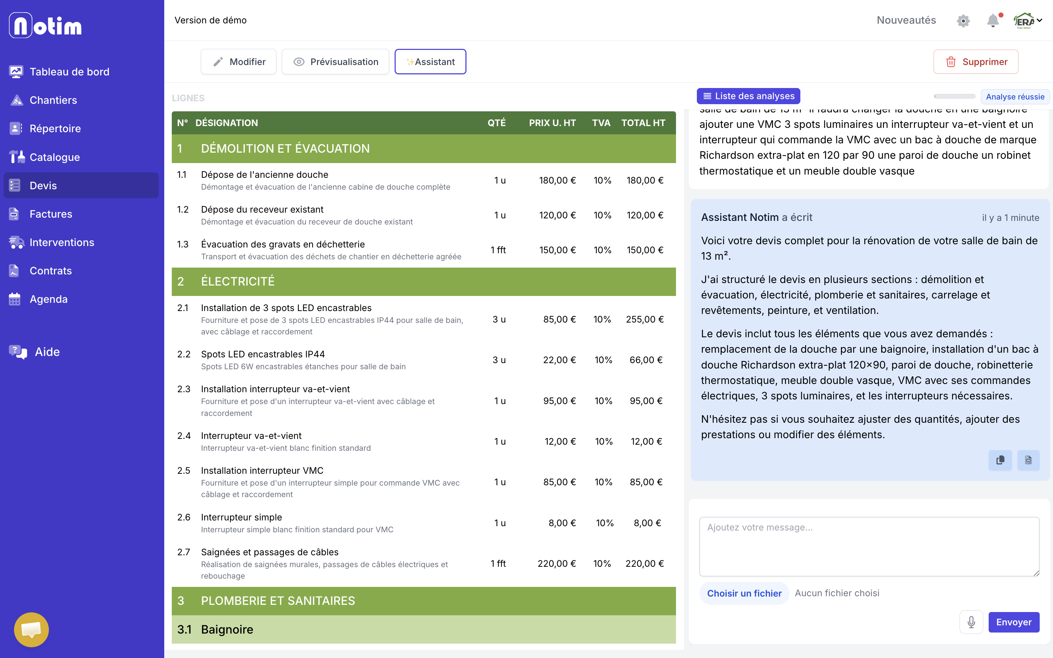This screenshot has width=1053, height=658.
Task: Click the Modifier button
Action: (239, 62)
